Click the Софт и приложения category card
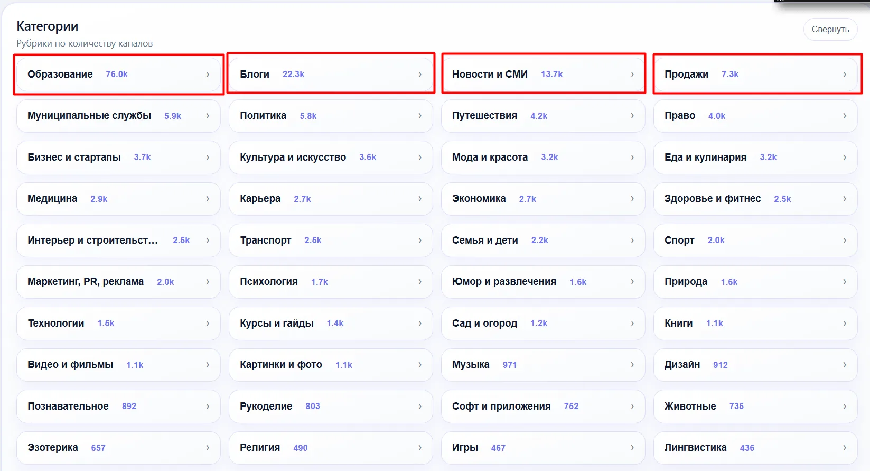The image size is (870, 471). tap(543, 407)
